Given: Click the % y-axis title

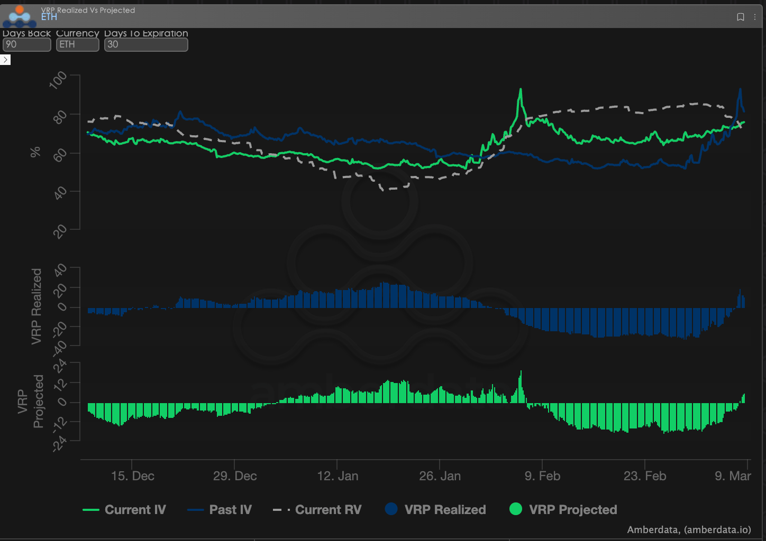Looking at the screenshot, I should click(x=35, y=152).
